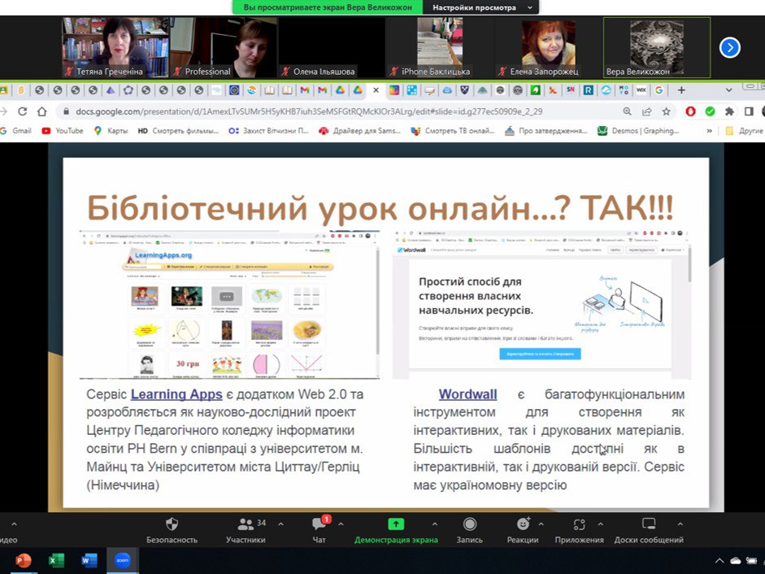Click the browser address bar URL
This screenshot has width=765, height=574.
pos(309,111)
